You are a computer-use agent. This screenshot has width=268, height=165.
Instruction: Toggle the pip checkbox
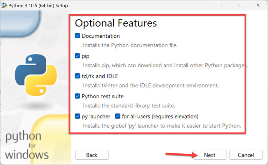click(77, 56)
